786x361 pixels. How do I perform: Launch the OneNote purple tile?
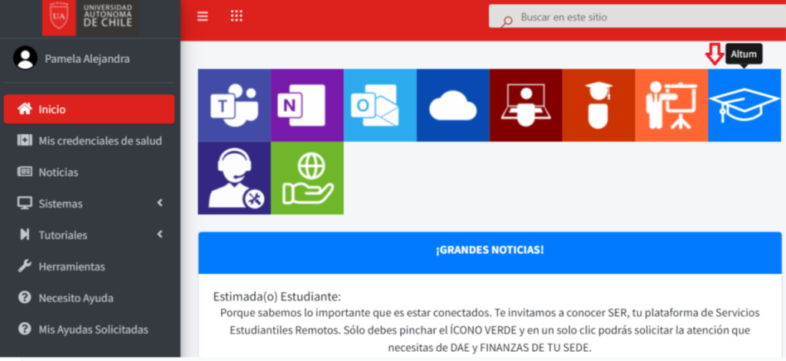tap(307, 105)
